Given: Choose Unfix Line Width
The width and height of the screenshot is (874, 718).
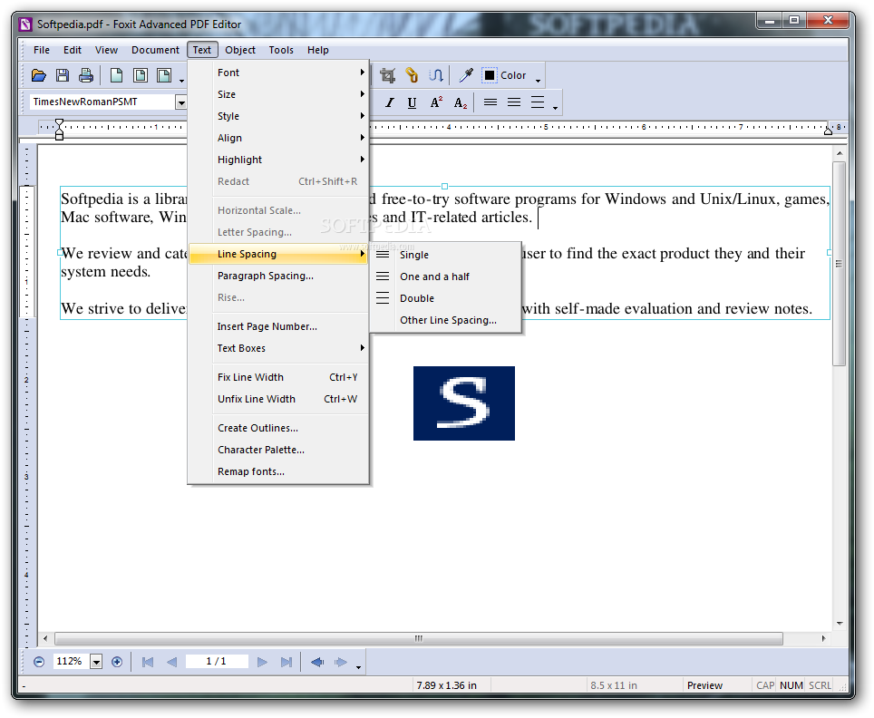Looking at the screenshot, I should coord(278,399).
